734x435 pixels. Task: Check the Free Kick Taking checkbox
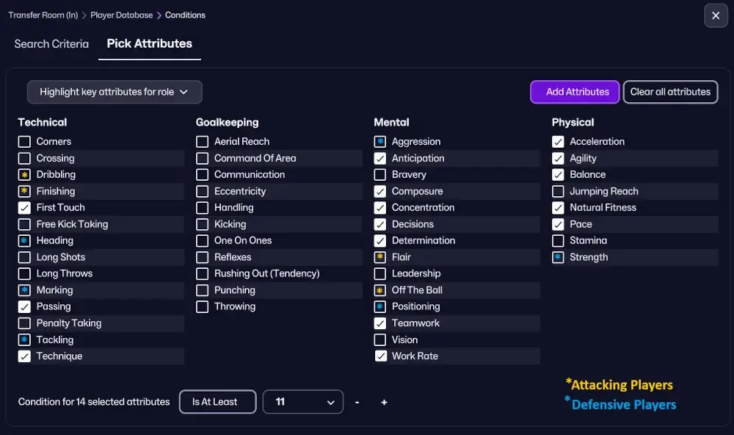(24, 224)
